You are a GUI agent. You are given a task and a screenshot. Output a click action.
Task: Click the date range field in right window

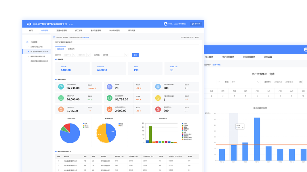click(288, 82)
